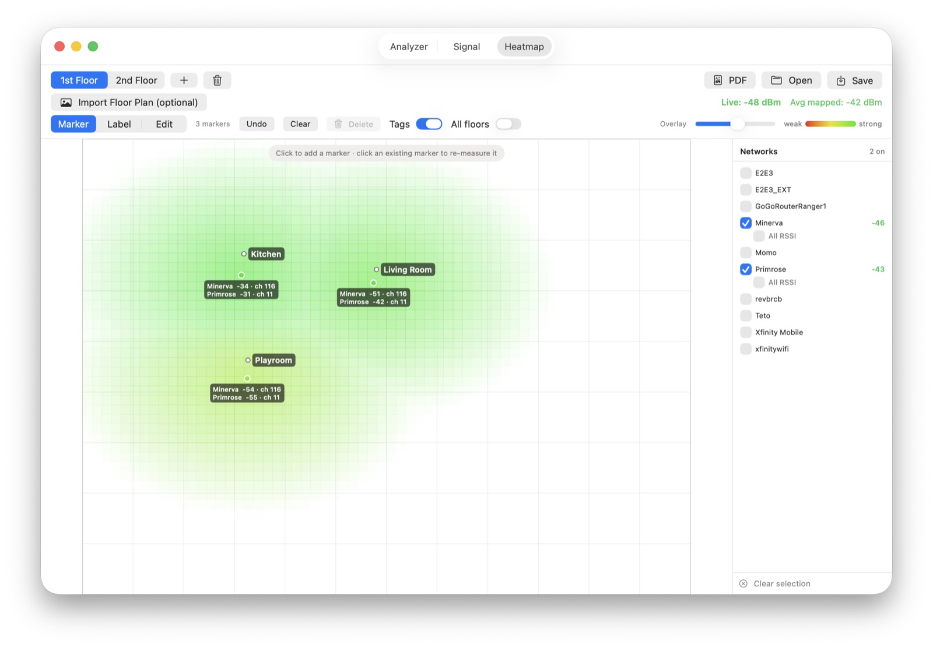The width and height of the screenshot is (933, 648).
Task: Click the Clear selection circle-x icon
Action: 743,583
